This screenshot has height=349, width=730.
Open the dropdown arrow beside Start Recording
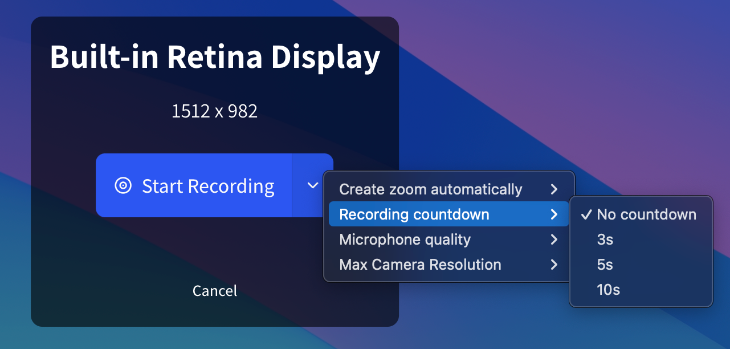coord(312,186)
